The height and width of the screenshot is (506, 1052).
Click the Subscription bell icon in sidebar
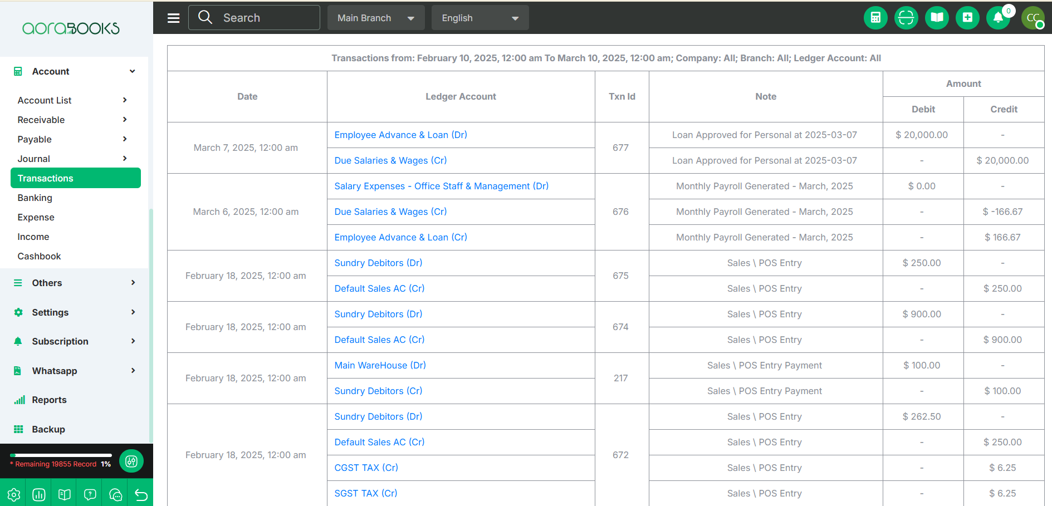click(18, 341)
